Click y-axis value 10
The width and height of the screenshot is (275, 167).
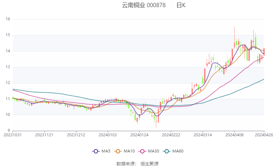pyautogui.click(x=8, y=115)
